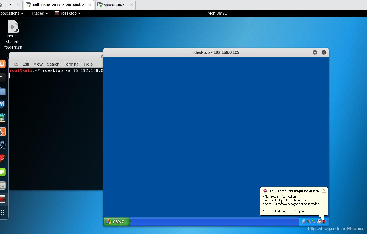Show all applications grid in dock

pos(2,213)
